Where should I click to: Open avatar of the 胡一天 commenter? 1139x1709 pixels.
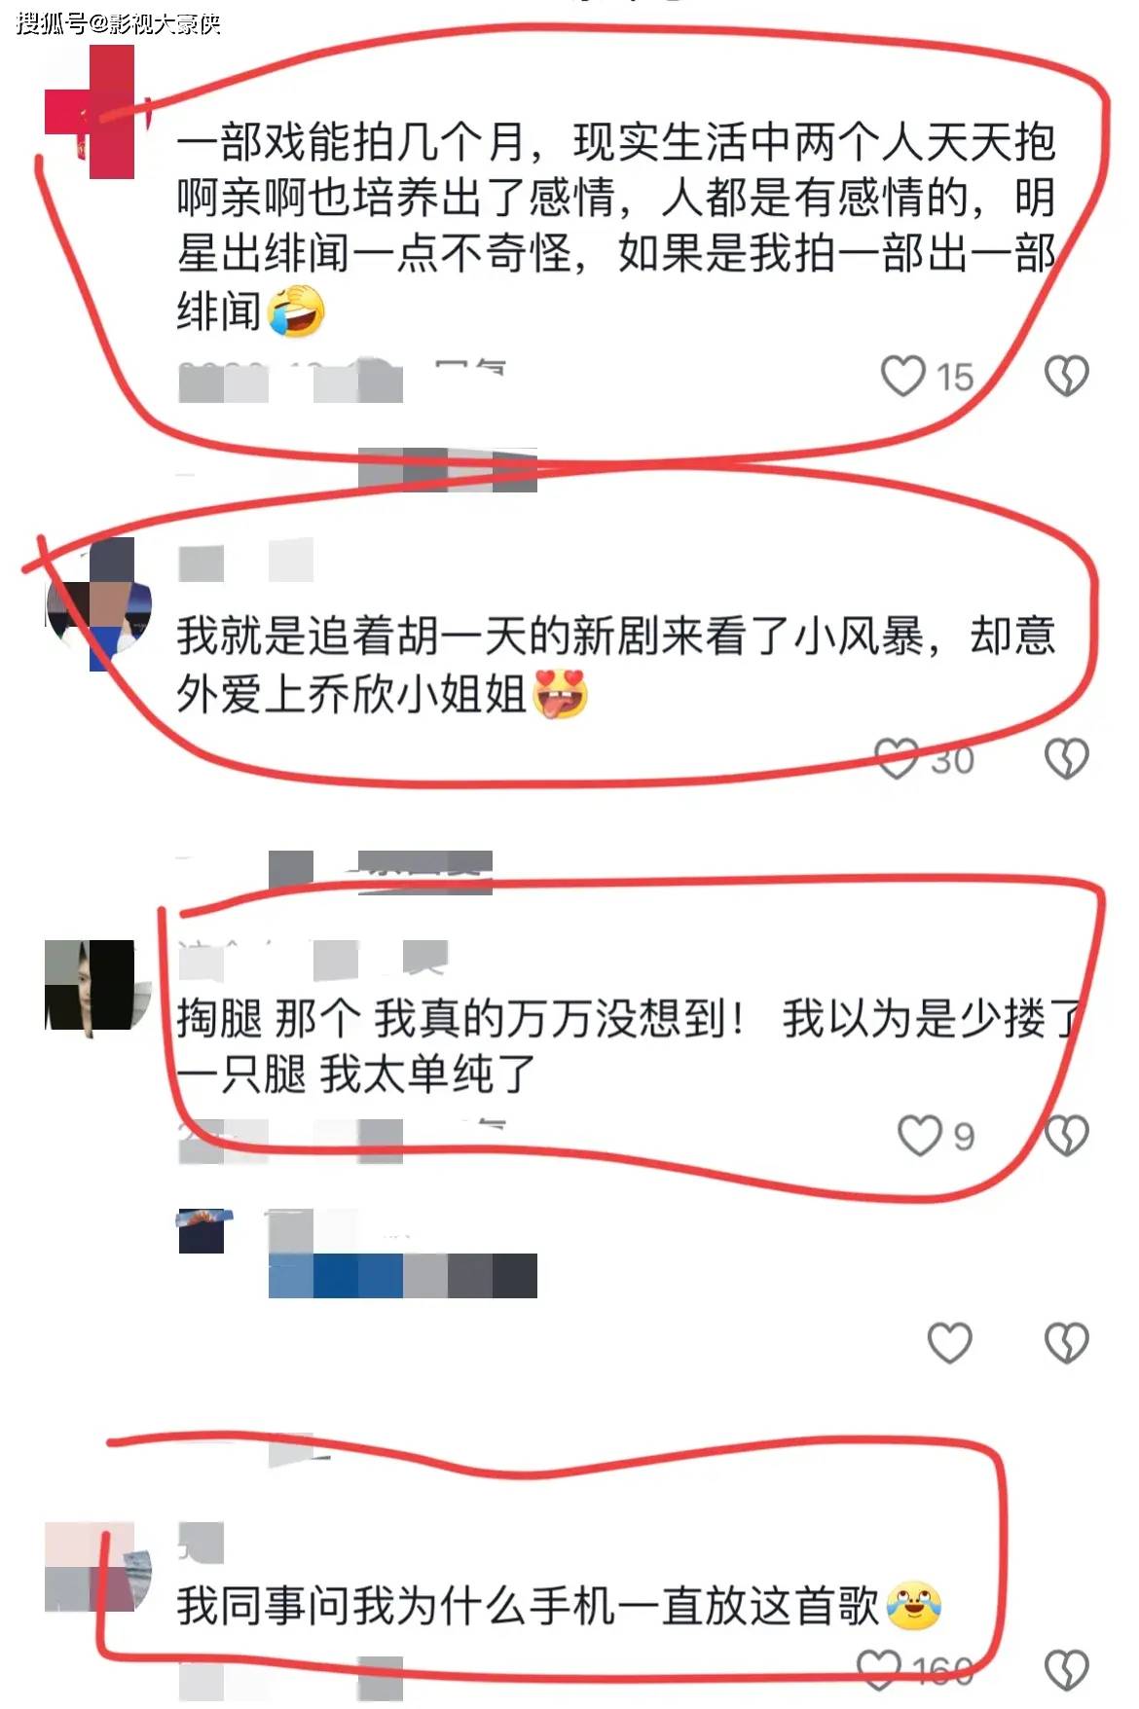point(98,603)
